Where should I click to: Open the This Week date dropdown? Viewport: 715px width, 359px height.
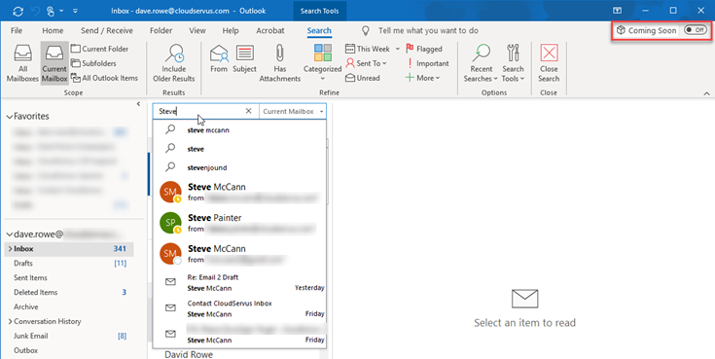373,49
